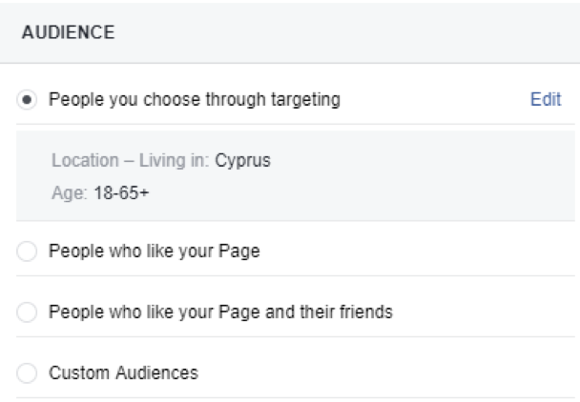This screenshot has width=580, height=402.
Task: Click 'People who like your Page and their friends' text
Action: (x=220, y=312)
